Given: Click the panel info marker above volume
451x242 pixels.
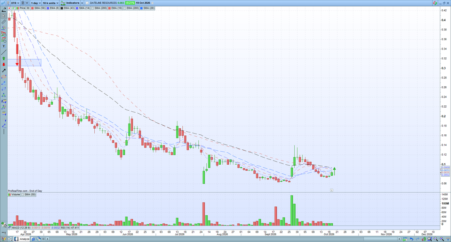Looking at the screenshot, I should point(332,190).
